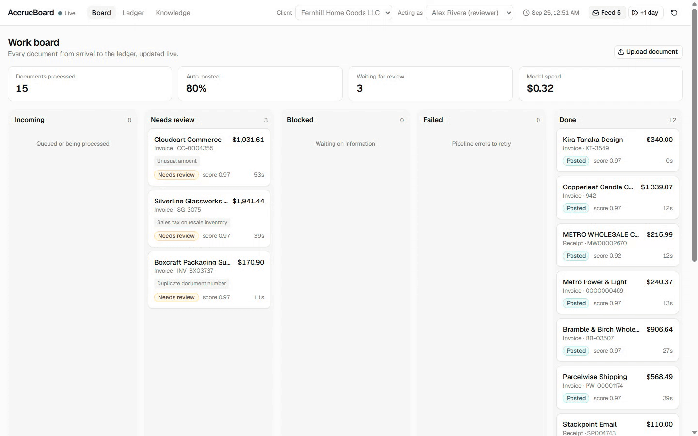The height and width of the screenshot is (436, 698).
Task: Open the METRO WHOLESALE receipt card
Action: 618,245
